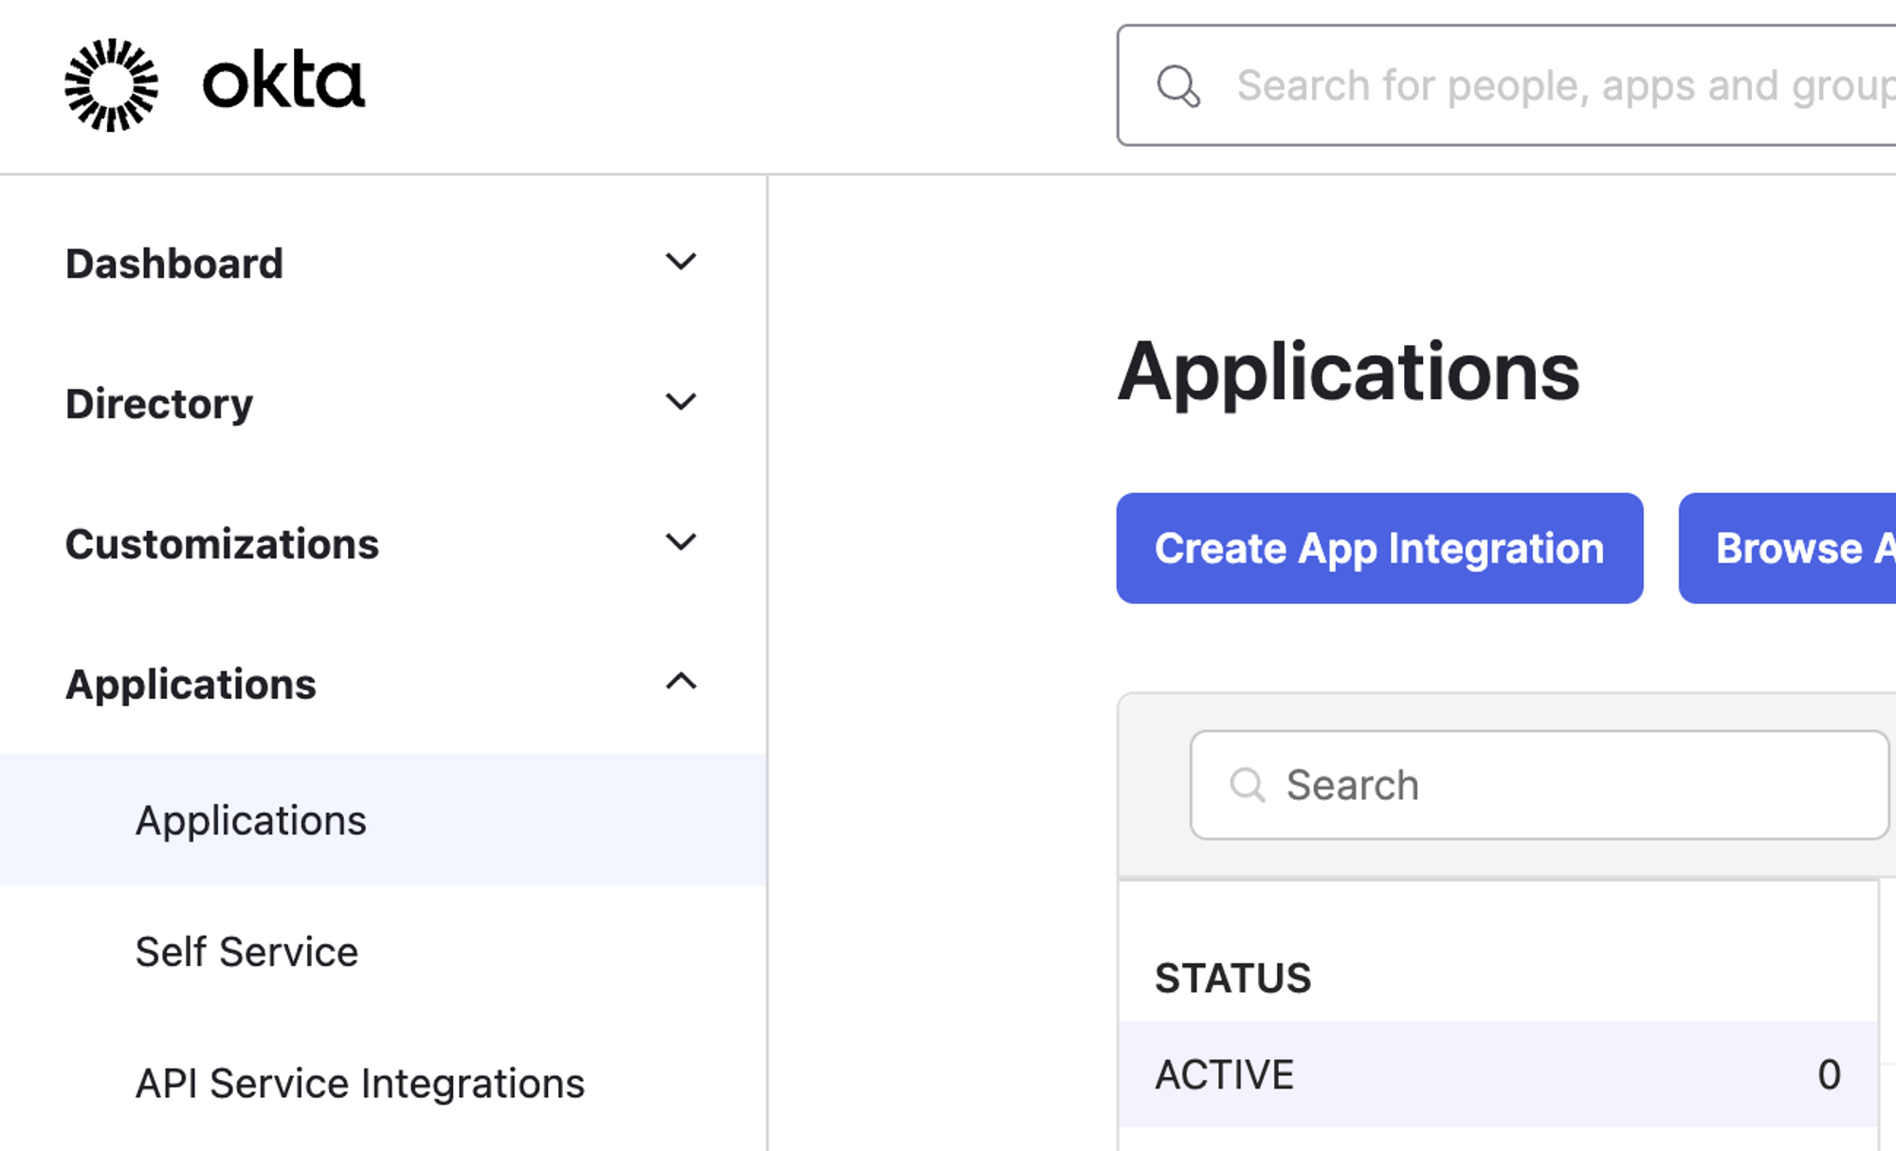
Task: Open API Service Integrations in sidebar
Action: point(360,1083)
